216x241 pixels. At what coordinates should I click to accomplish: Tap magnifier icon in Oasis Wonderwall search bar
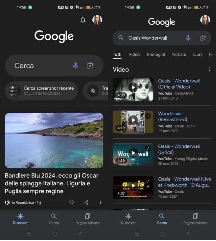tap(121, 38)
